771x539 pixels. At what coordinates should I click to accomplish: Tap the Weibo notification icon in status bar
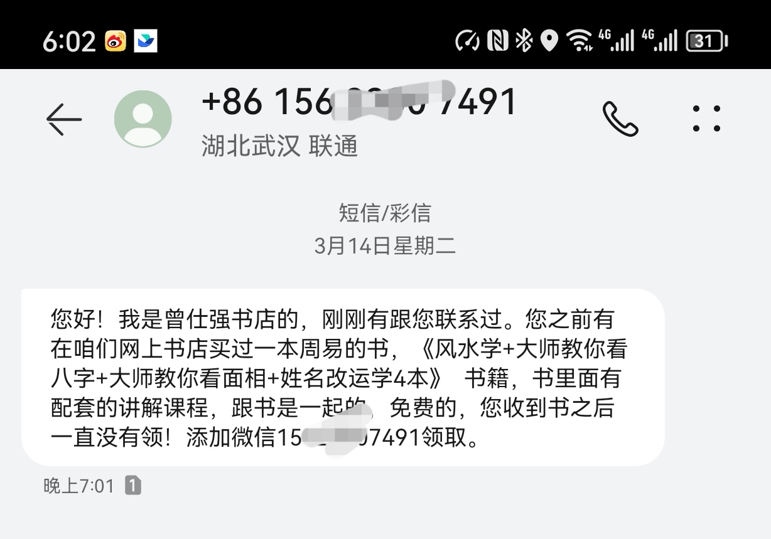(x=116, y=41)
